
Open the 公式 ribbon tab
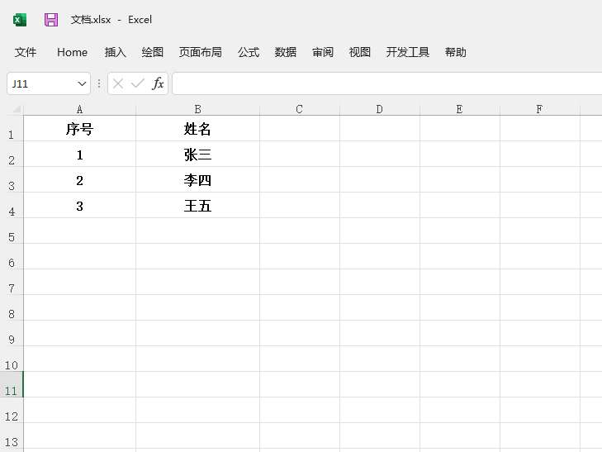coord(249,52)
